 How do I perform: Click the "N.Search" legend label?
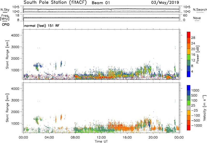(200, 10)
